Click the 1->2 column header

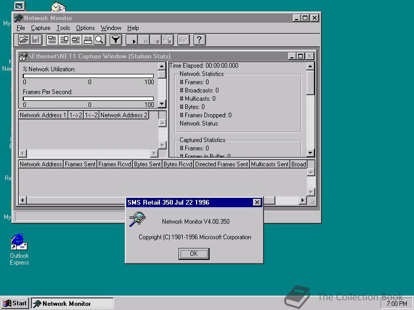tap(76, 115)
